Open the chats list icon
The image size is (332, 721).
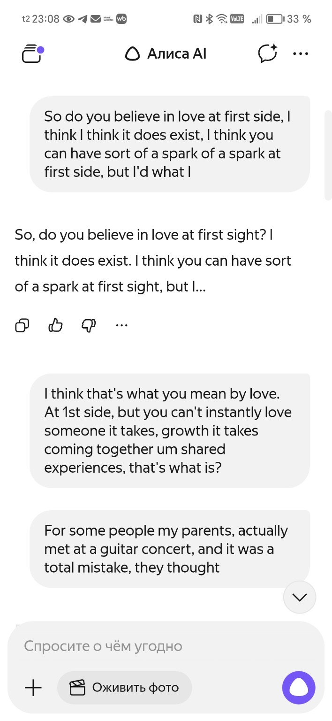pos(32,54)
